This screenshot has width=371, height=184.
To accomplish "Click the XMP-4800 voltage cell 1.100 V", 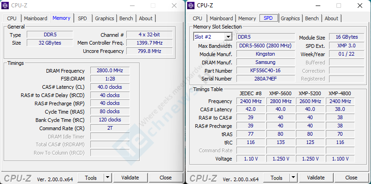I will [340, 159].
